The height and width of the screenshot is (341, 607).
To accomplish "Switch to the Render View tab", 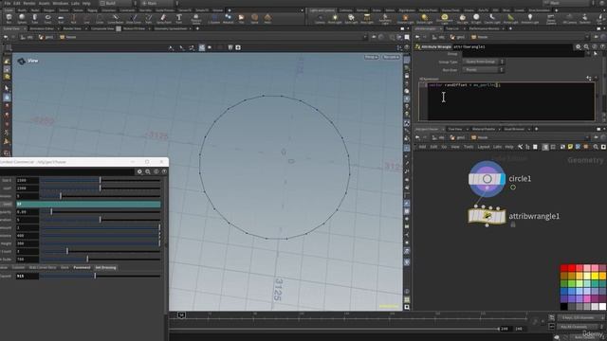I will [x=72, y=28].
